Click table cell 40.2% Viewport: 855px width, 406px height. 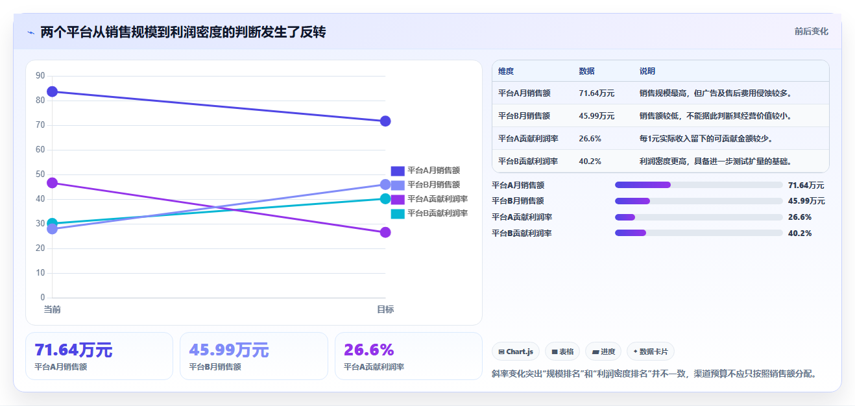pyautogui.click(x=590, y=161)
